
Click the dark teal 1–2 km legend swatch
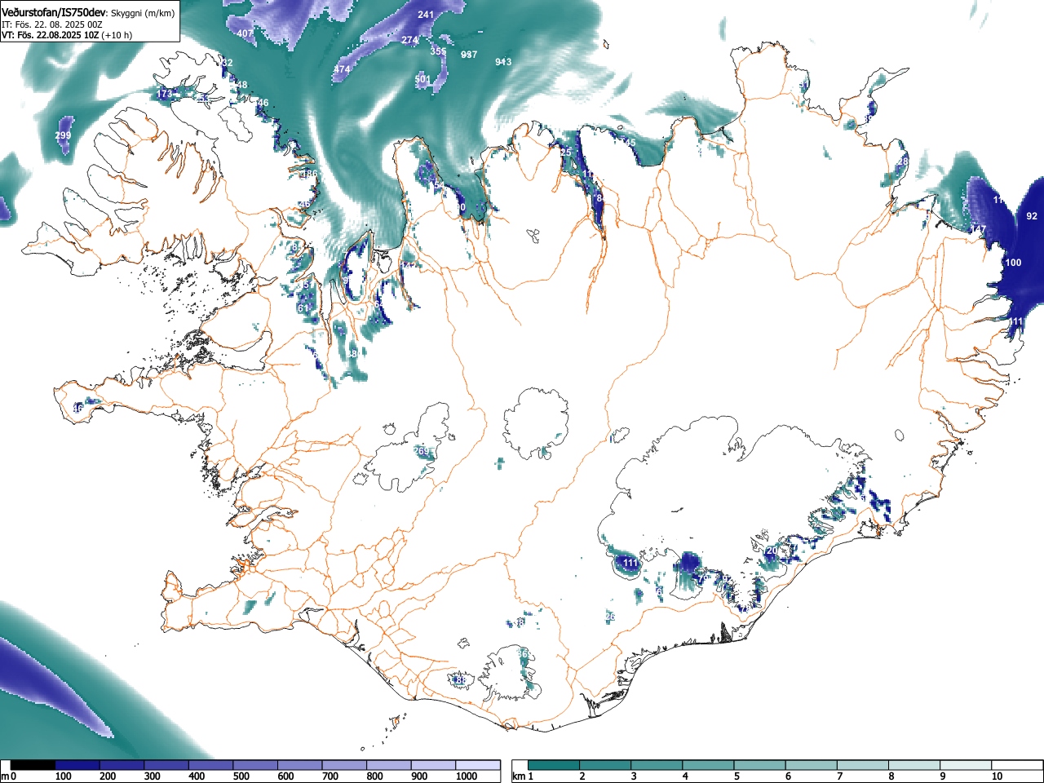click(x=555, y=765)
